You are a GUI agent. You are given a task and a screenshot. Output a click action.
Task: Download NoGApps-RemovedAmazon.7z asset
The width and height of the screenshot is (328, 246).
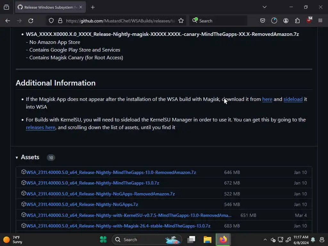click(100, 194)
